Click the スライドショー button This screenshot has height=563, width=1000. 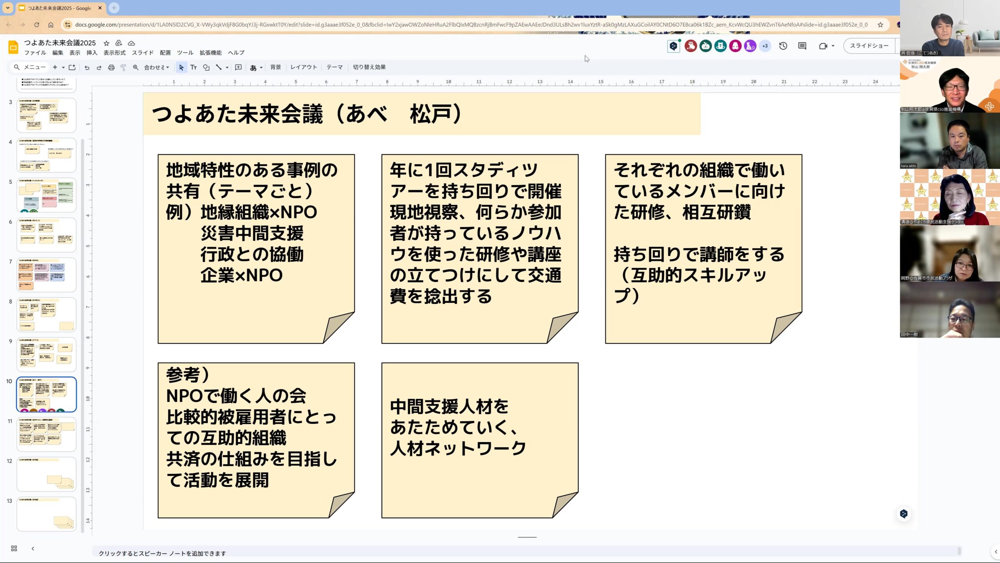tap(869, 46)
